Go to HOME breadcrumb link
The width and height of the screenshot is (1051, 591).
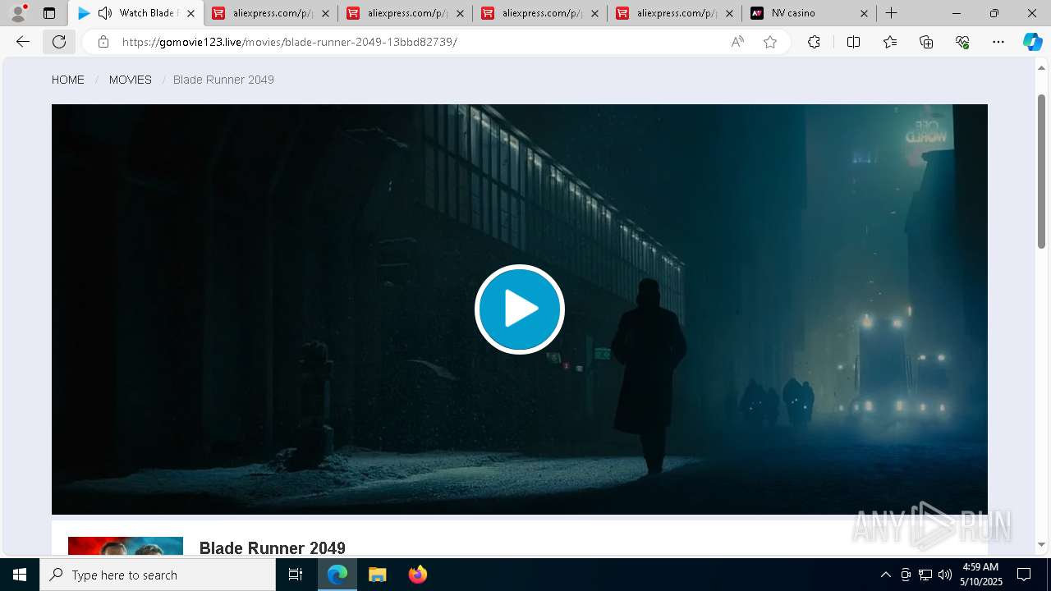click(68, 80)
